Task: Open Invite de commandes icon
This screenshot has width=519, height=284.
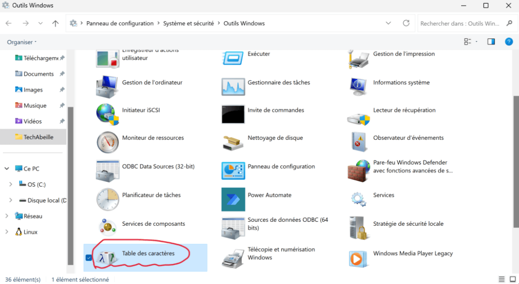Action: coord(233,114)
